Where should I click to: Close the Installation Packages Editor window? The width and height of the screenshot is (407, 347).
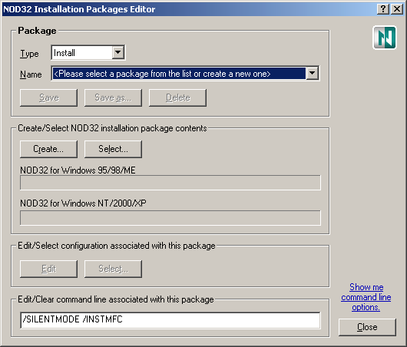[x=397, y=9]
